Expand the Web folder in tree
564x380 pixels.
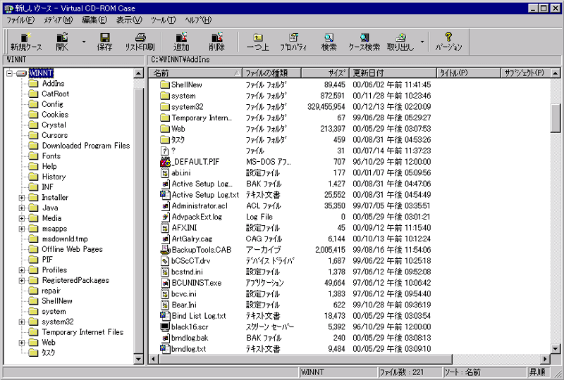[x=22, y=343]
